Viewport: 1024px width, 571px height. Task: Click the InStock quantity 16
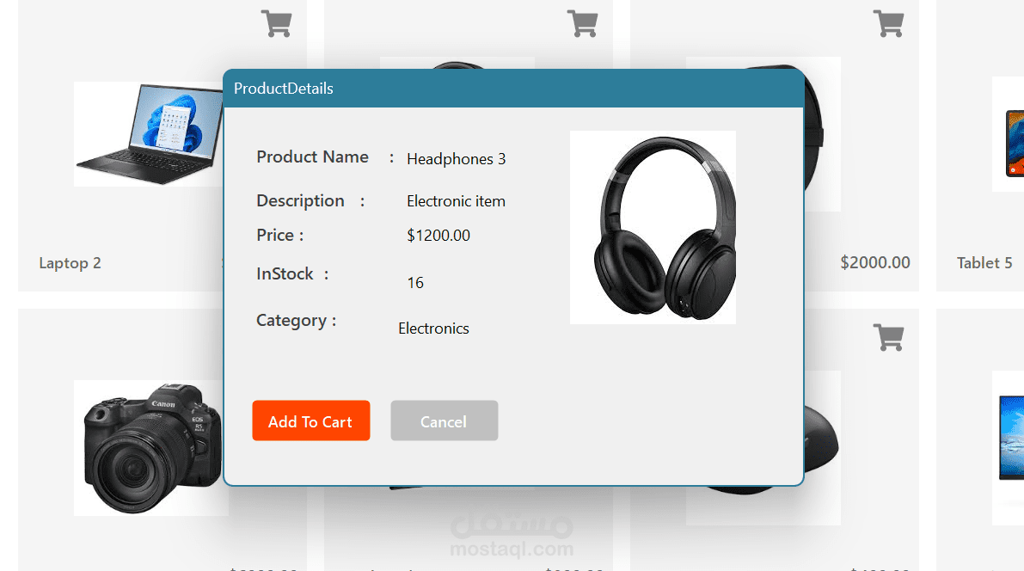click(x=415, y=283)
